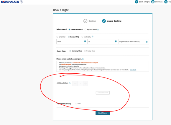Select the Award Booking tab
This screenshot has width=171, height=125.
click(x=112, y=21)
